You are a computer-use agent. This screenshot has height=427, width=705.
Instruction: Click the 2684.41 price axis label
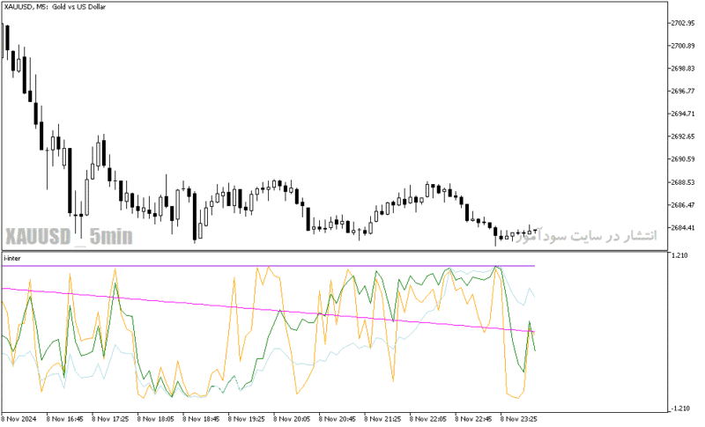tap(682, 228)
